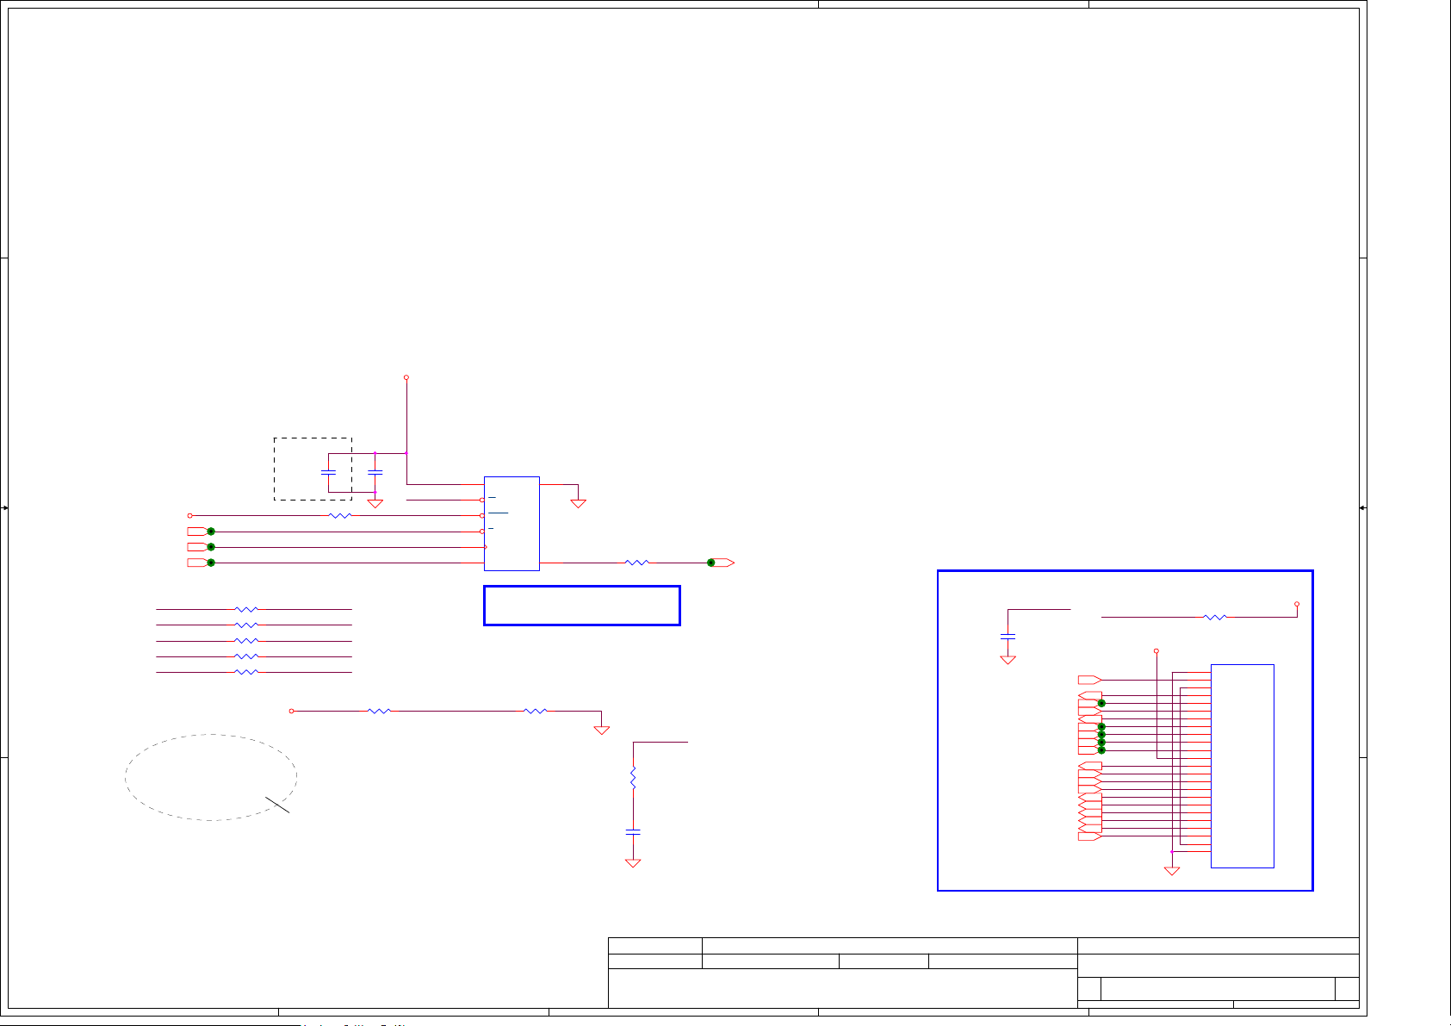Select the ground symbol under the blue-frame capacitor
Image resolution: width=1451 pixels, height=1026 pixels.
pyautogui.click(x=1008, y=660)
